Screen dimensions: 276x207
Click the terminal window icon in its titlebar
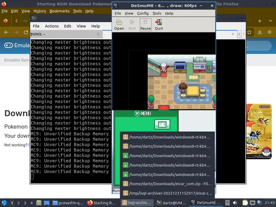click(x=34, y=18)
